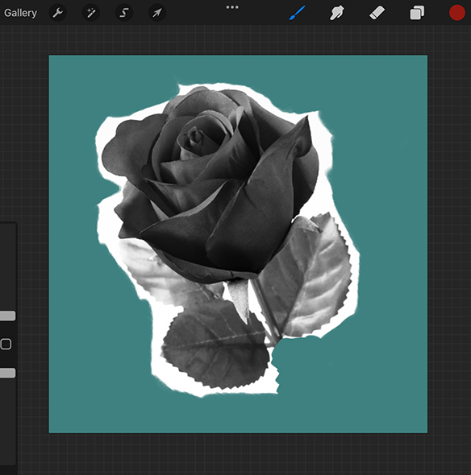Open the Layers panel
The width and height of the screenshot is (471, 475).
[417, 14]
